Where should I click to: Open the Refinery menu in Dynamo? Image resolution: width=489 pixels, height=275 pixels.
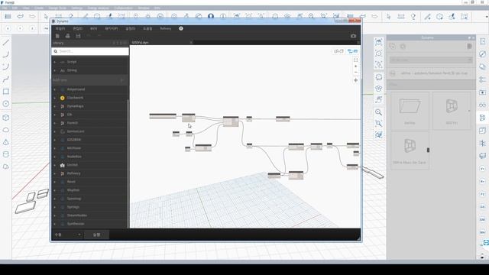pyautogui.click(x=166, y=28)
